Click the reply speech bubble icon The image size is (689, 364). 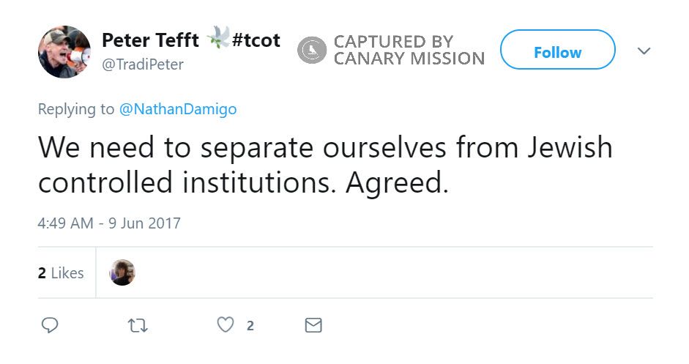pyautogui.click(x=50, y=324)
